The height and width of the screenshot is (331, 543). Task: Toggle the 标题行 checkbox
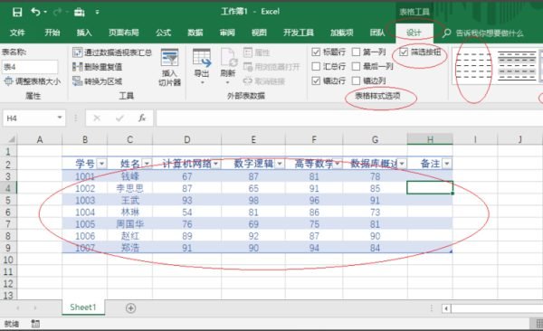(x=316, y=52)
